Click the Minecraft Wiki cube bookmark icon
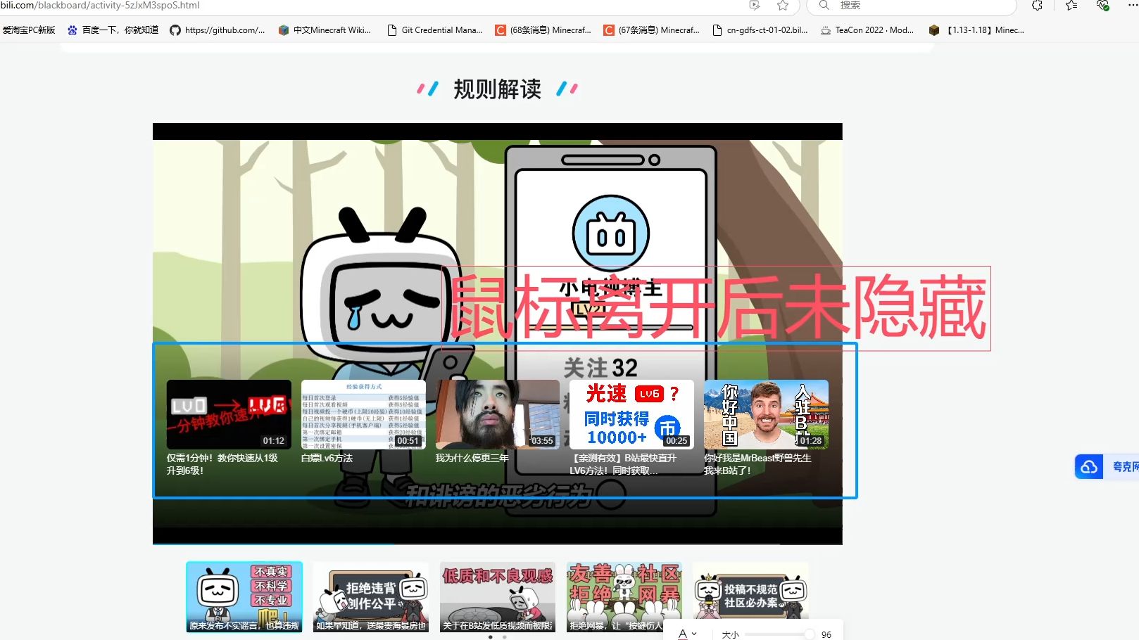 [x=283, y=30]
